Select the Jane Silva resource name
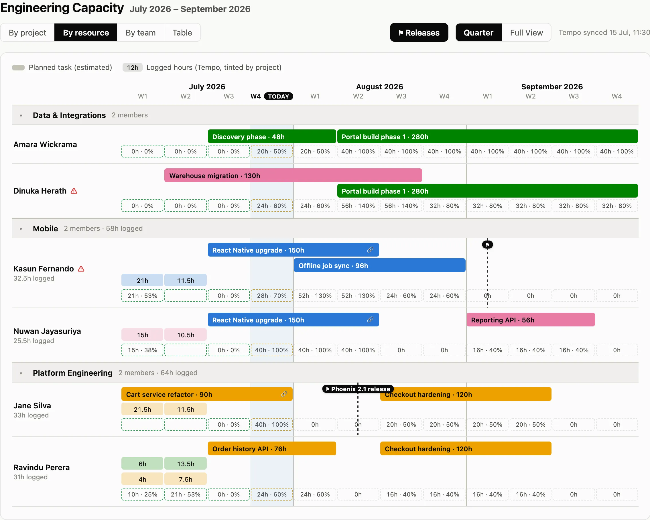650x520 pixels. [32, 405]
